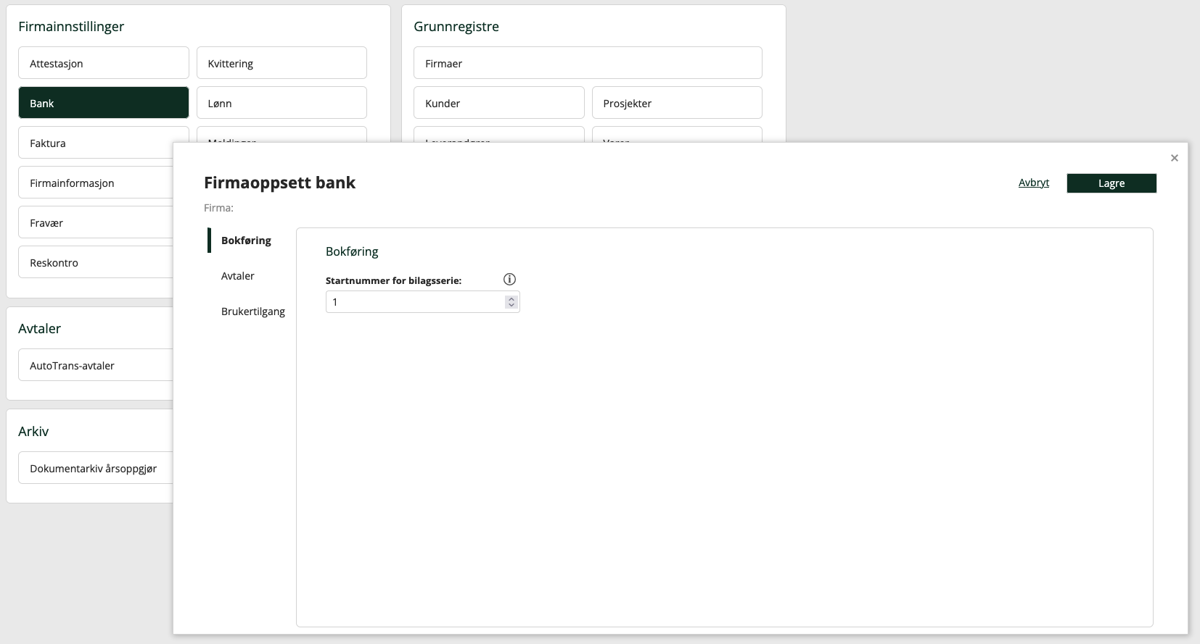Click the Grunnregistre heading
This screenshot has height=644, width=1200.
pyautogui.click(x=456, y=27)
